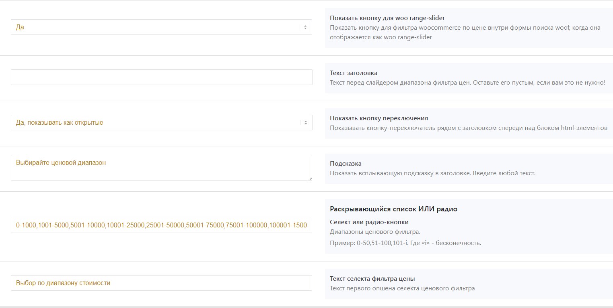Focus the "Выбирайте ценовой диапазон" textarea
Image resolution: width=613 pixels, height=308 pixels.
pos(161,168)
